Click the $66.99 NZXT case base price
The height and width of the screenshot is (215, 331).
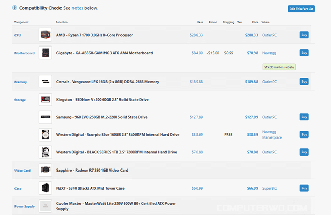pos(198,188)
